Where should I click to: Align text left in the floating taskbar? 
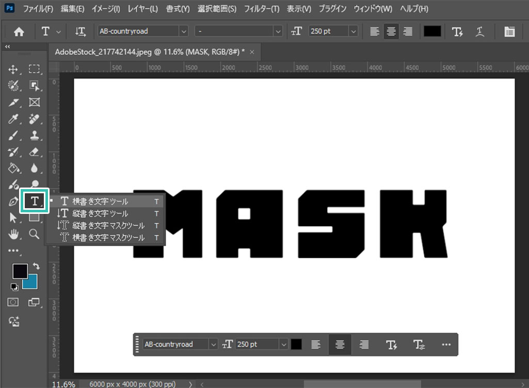pyautogui.click(x=316, y=345)
